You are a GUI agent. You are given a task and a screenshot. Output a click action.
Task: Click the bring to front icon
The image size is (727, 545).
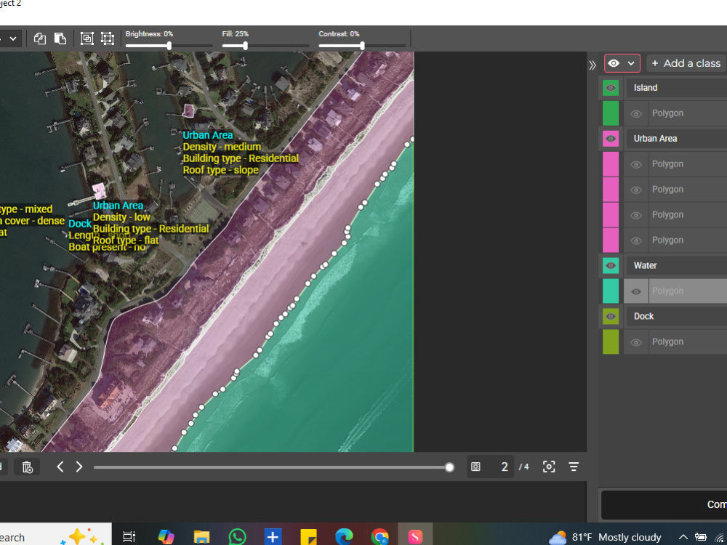[87, 39]
